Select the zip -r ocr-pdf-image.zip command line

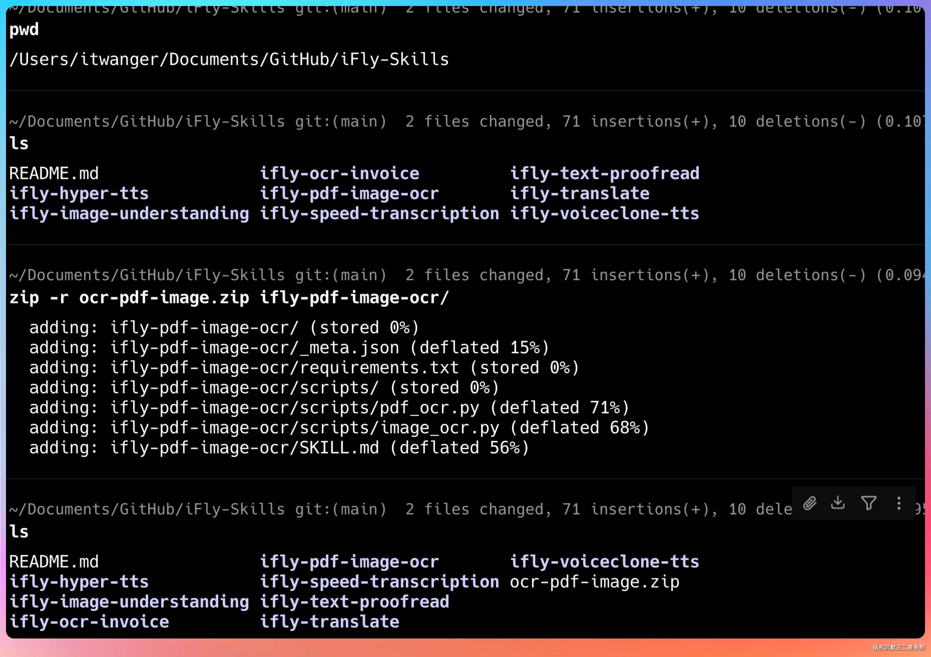point(229,298)
